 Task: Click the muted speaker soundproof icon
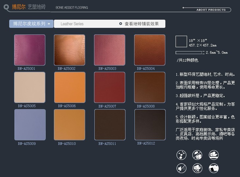coord(181,168)
